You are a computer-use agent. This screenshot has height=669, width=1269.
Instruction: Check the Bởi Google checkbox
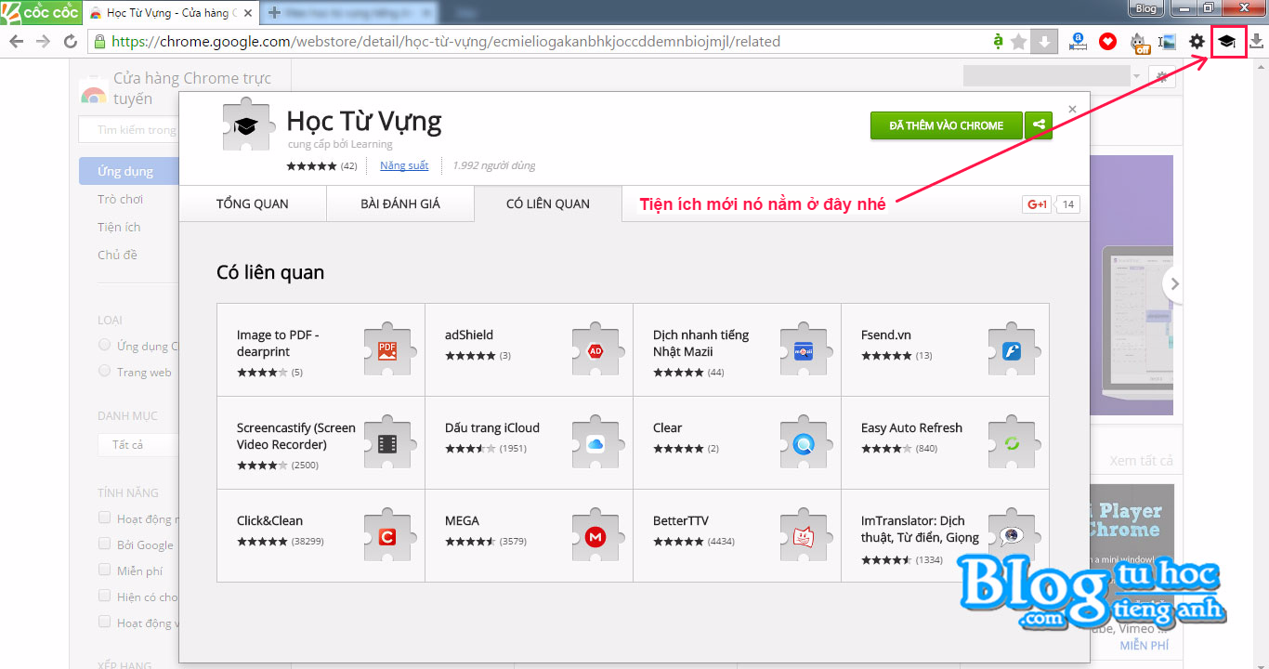pyautogui.click(x=105, y=544)
